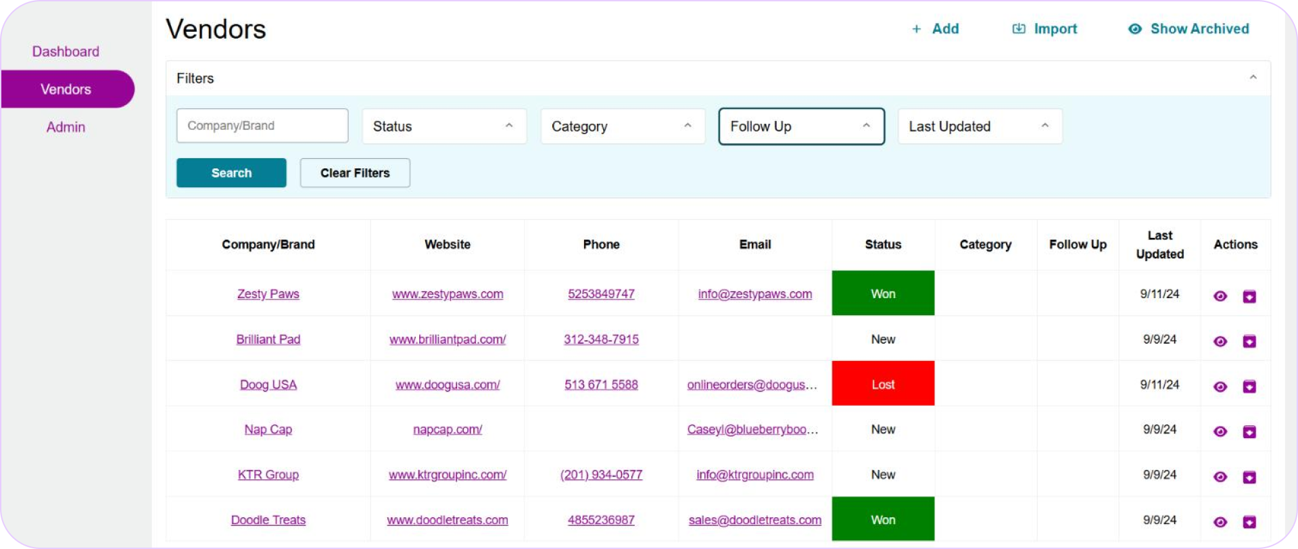Open the Status filter dropdown

pos(443,126)
